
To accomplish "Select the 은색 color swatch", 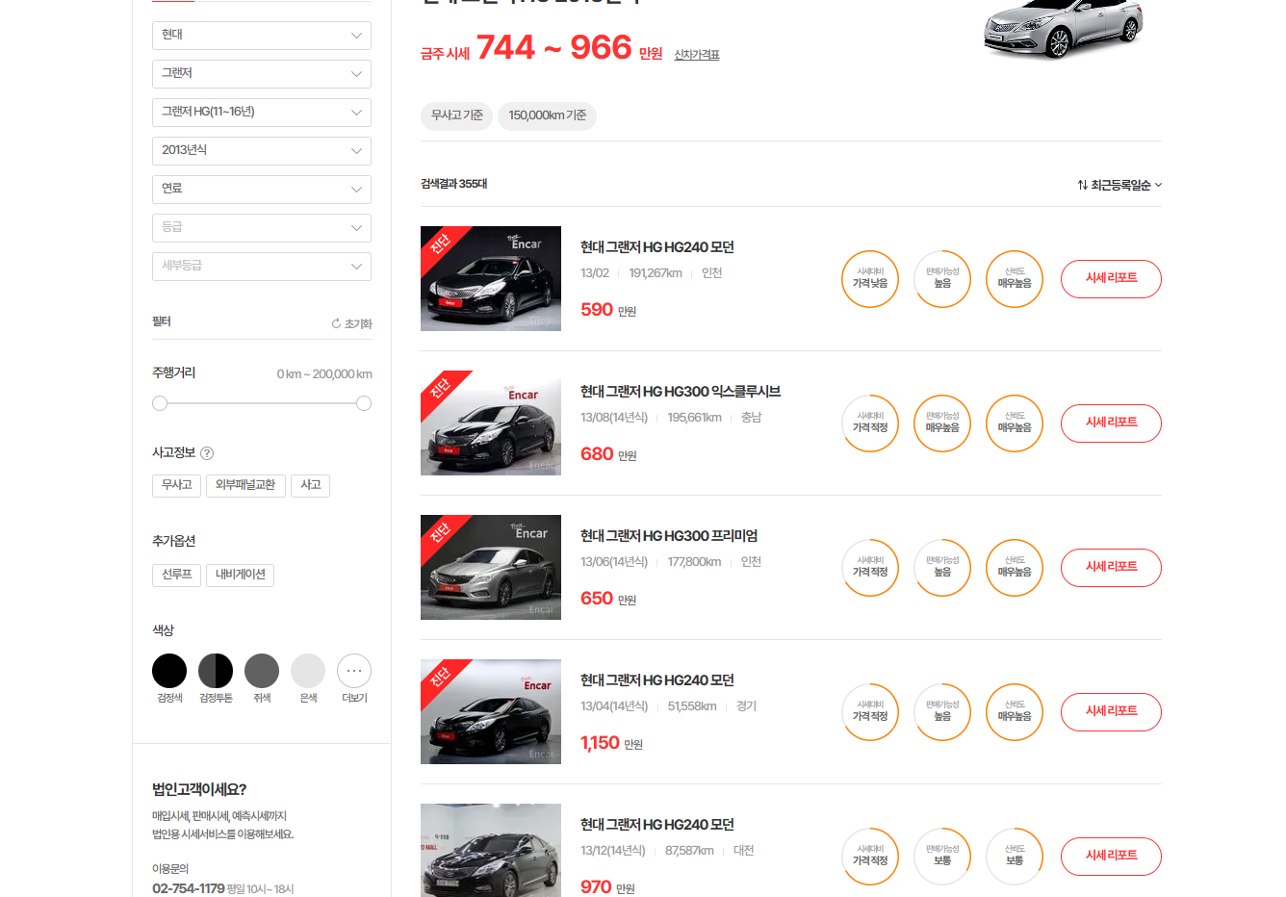I will [x=308, y=671].
